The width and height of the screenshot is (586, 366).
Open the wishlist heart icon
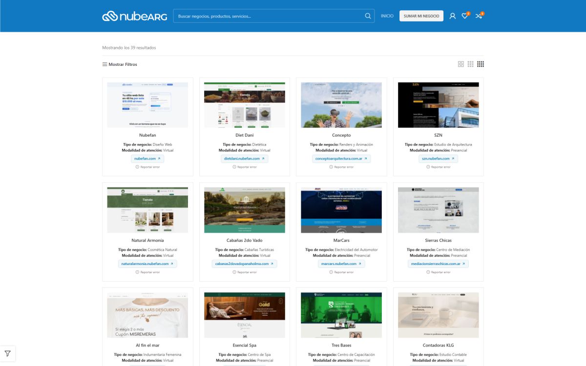[465, 16]
